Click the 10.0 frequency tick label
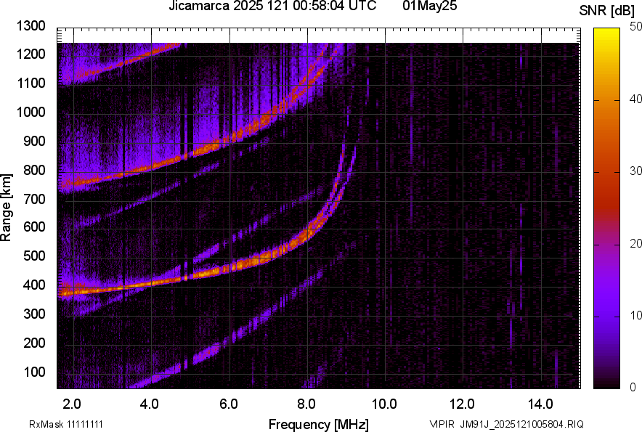Screen dimensions: 642x432 pyautogui.click(x=384, y=404)
